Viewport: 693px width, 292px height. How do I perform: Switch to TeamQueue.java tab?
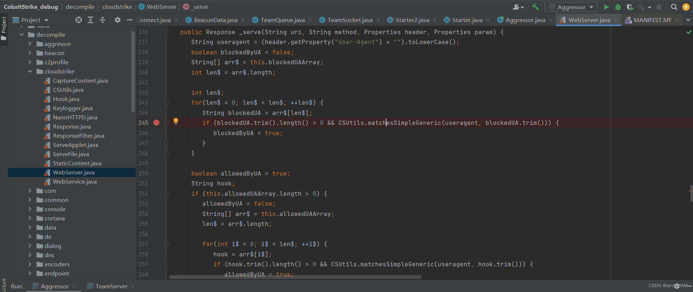pyautogui.click(x=282, y=20)
